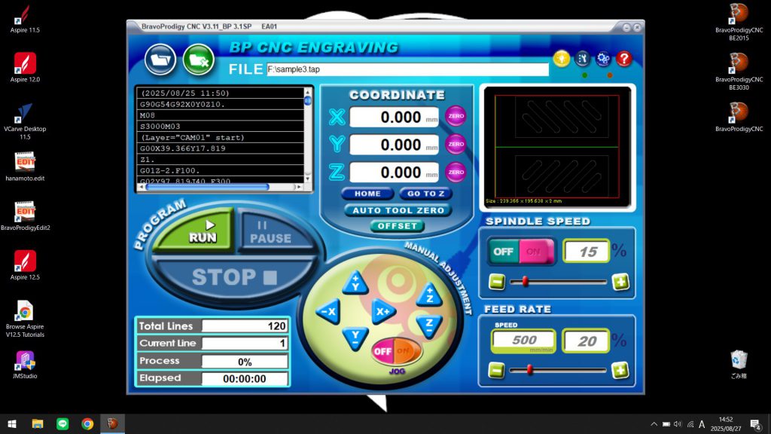This screenshot has width=771, height=434.
Task: Open BravoProdigyEdit2 desktop shortcut
Action: [x=25, y=215]
